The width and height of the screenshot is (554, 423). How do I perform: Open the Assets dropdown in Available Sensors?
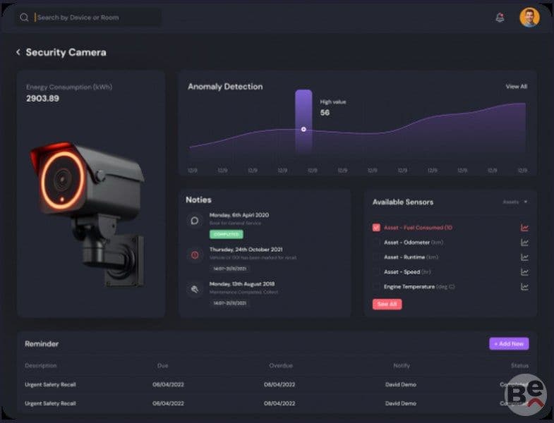point(515,202)
